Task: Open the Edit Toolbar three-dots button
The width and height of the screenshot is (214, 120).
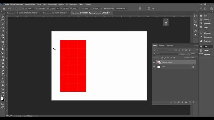Action: point(3,93)
